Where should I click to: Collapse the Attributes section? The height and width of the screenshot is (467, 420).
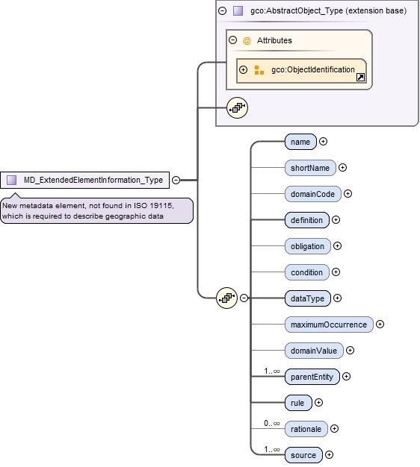232,40
